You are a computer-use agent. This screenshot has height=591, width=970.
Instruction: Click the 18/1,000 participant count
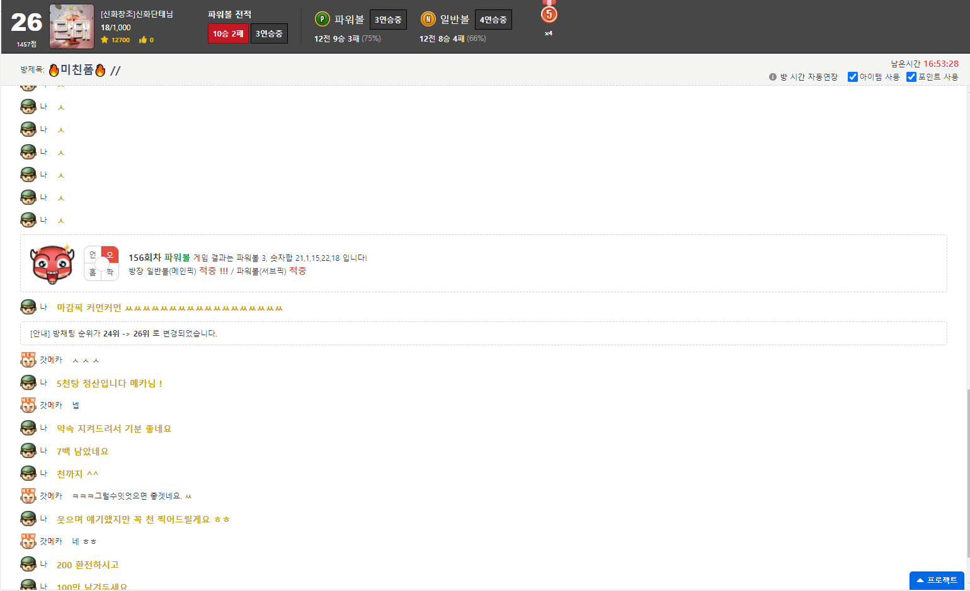tap(116, 28)
